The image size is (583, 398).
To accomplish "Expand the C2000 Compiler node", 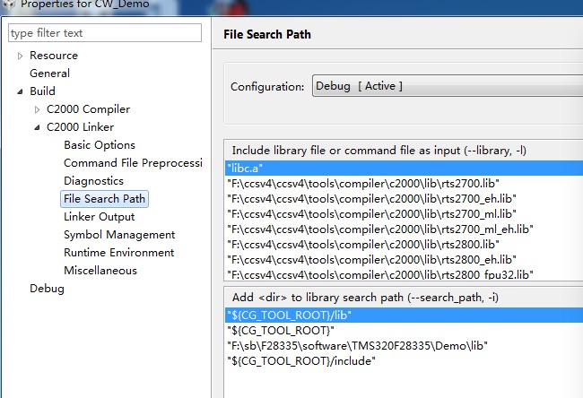I will (37, 109).
